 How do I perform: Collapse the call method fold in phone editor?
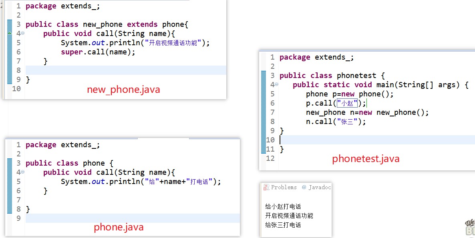(x=23, y=172)
